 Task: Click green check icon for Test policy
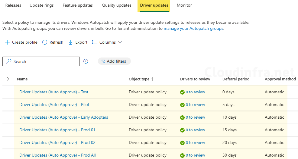(182, 92)
